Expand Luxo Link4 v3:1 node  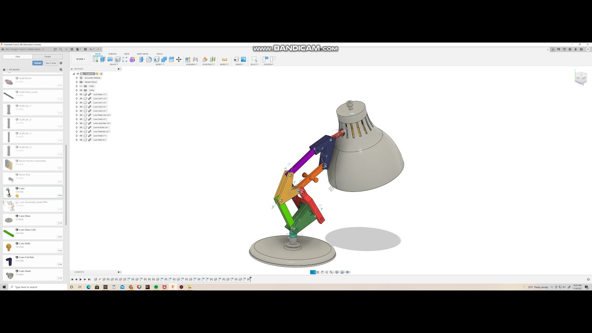[77, 119]
